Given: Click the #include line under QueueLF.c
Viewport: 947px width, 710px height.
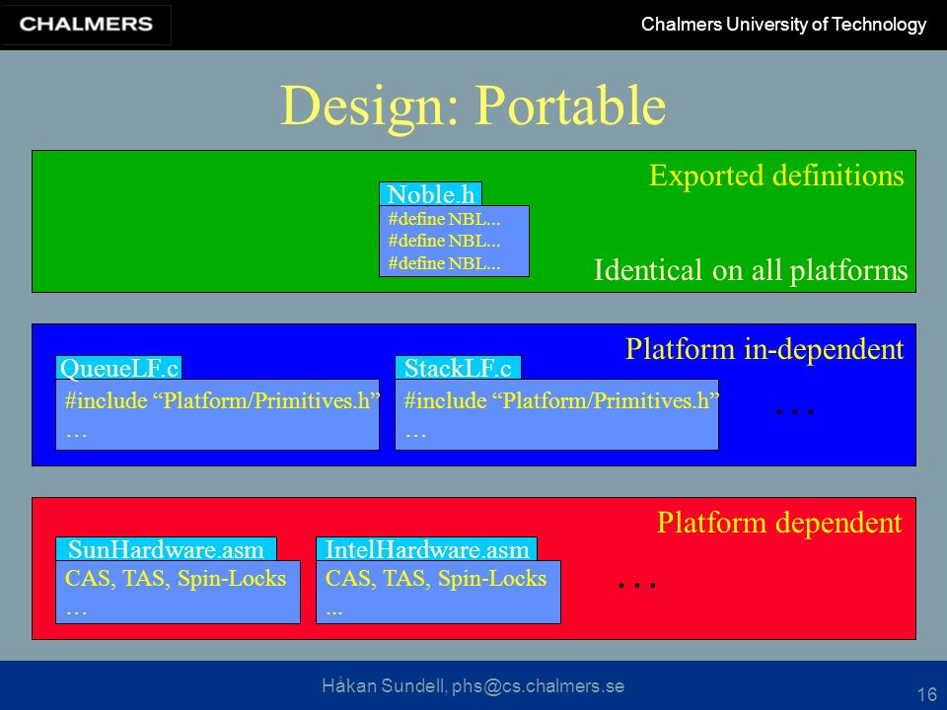Looking at the screenshot, I should (x=222, y=401).
